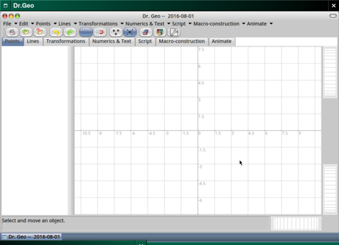Screen dimensions: 339x245
Task: Click the x-axis label '-10.5'
Action: click(x=86, y=133)
